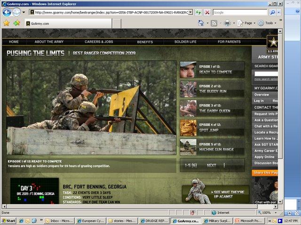The height and width of the screenshot is (225, 301).
Task: Click the Print icon
Action: [x=227, y=23]
